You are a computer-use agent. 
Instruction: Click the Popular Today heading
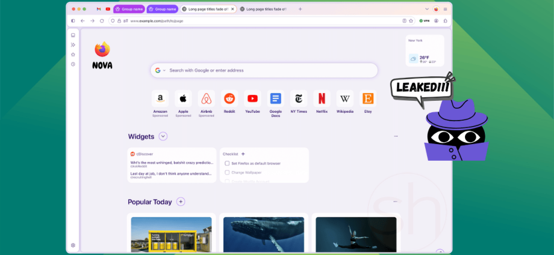tap(150, 202)
